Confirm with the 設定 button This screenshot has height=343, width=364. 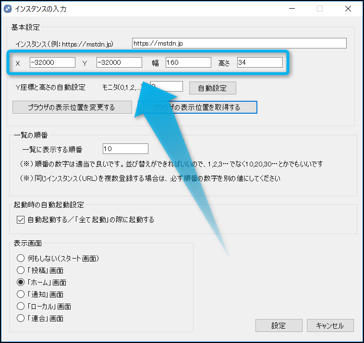point(279,325)
